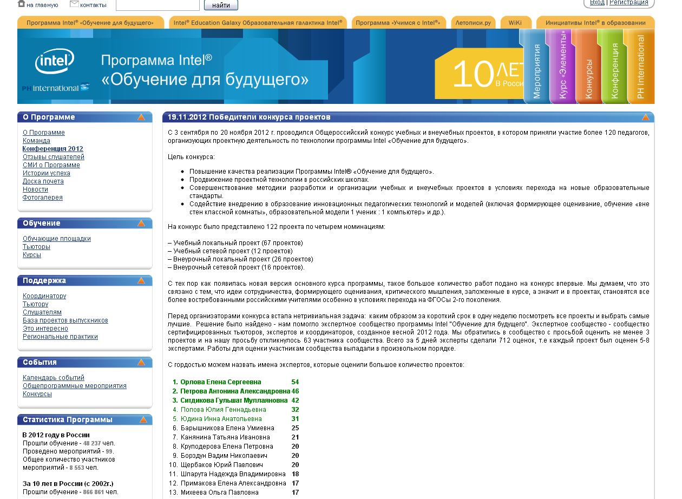The image size is (682, 499).
Task: Open the «Программа Учимся с Intel» tab
Action: (x=399, y=23)
